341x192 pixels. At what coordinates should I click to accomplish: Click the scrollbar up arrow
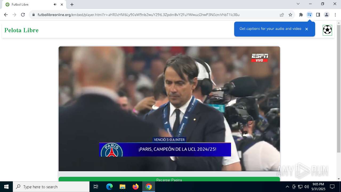(339, 23)
